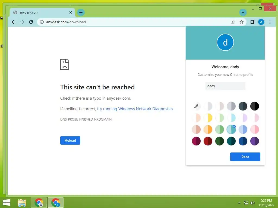Go back with the browser back arrow
278x208 pixels.
(x=14, y=22)
